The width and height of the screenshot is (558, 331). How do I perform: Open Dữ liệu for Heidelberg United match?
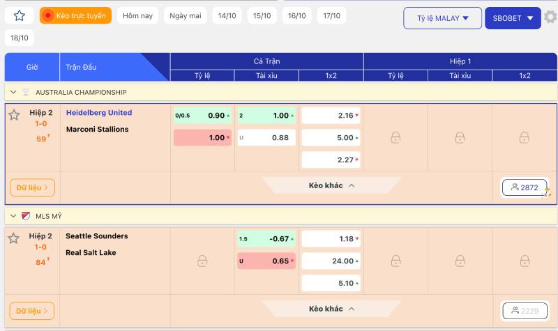(32, 187)
